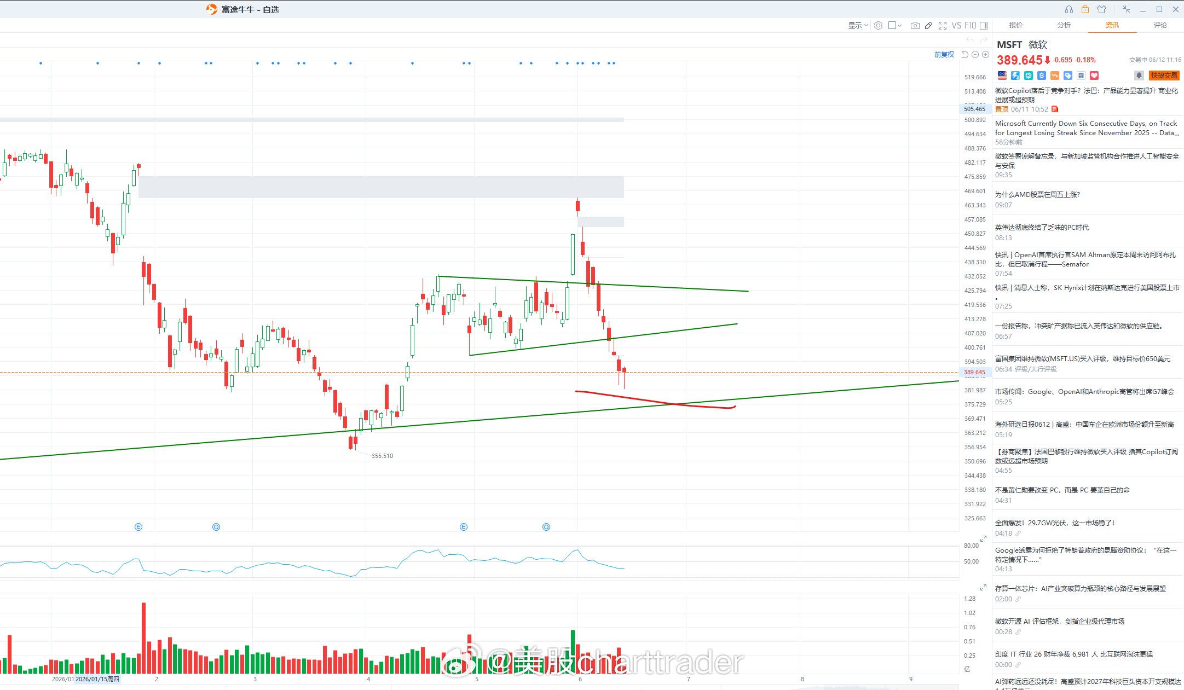Image resolution: width=1184 pixels, height=690 pixels.
Task: Click the 评级/大行评级 news tag
Action: point(1036,369)
